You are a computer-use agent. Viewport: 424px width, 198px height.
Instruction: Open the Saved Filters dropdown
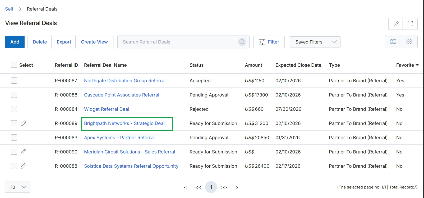pos(315,42)
